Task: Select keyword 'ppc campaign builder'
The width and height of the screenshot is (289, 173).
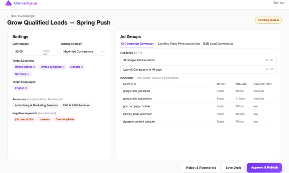Action: click(137, 106)
